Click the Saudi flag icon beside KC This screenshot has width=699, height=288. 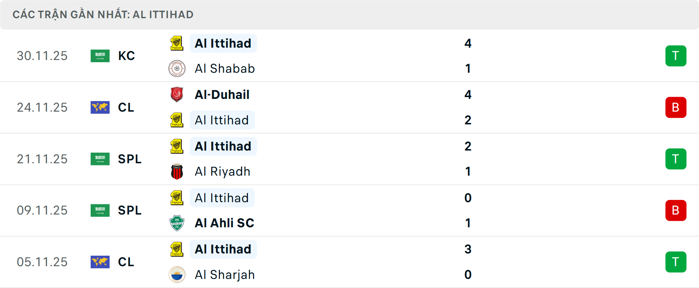tap(100, 56)
